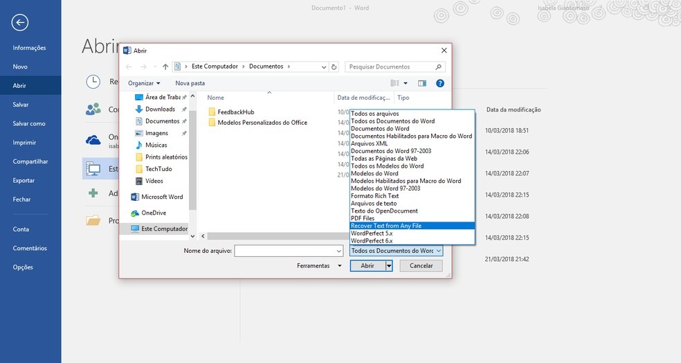Image resolution: width=681 pixels, height=363 pixels.
Task: Click the back arrow in Word backstage
Action: pyautogui.click(x=20, y=23)
